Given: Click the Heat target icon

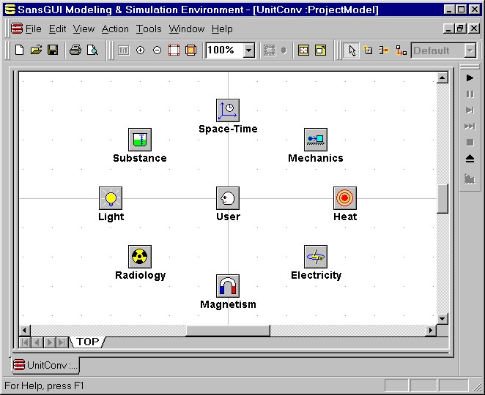Looking at the screenshot, I should [x=345, y=198].
